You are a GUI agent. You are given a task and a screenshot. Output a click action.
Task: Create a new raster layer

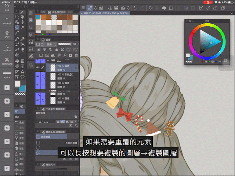(41, 55)
